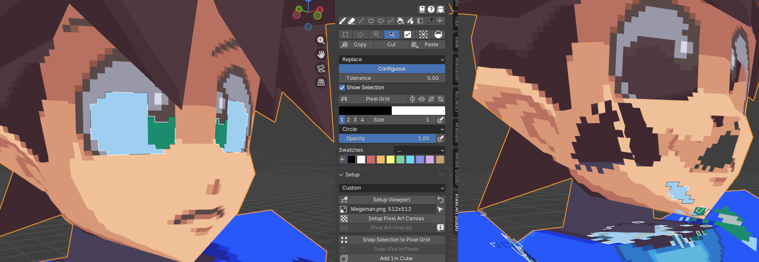Click the Cut button
759x262 pixels.
(x=391, y=45)
